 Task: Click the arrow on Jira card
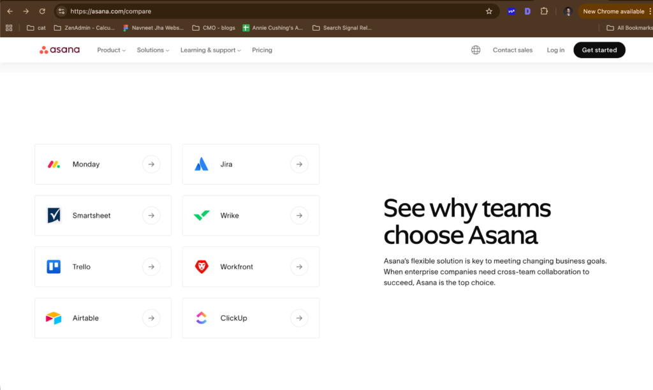299,164
